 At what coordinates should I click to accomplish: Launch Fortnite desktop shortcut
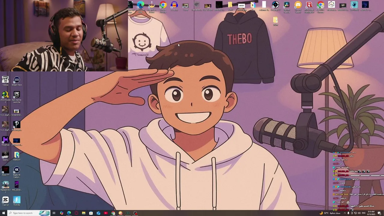16,201
